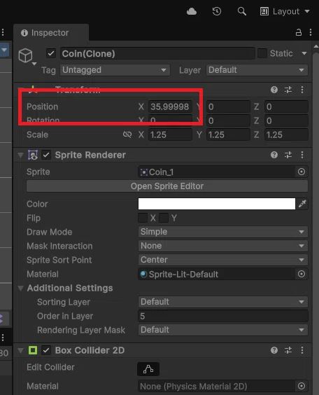Open the Rendering Layer Mask dropdown
This screenshot has width=319, height=395.
click(223, 330)
